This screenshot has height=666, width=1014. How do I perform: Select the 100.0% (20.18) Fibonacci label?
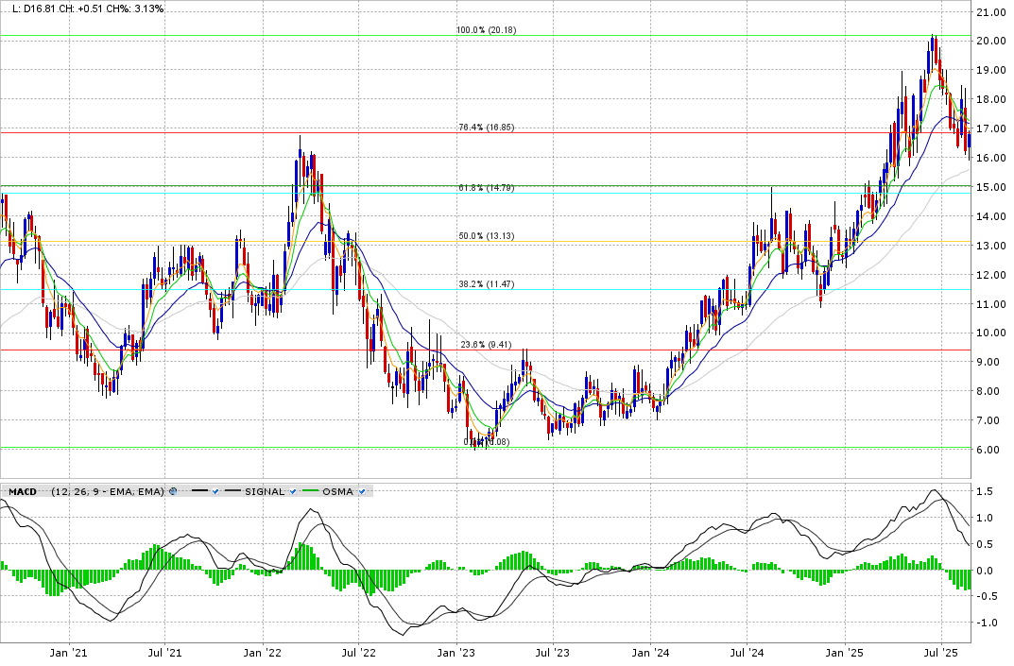[x=486, y=30]
